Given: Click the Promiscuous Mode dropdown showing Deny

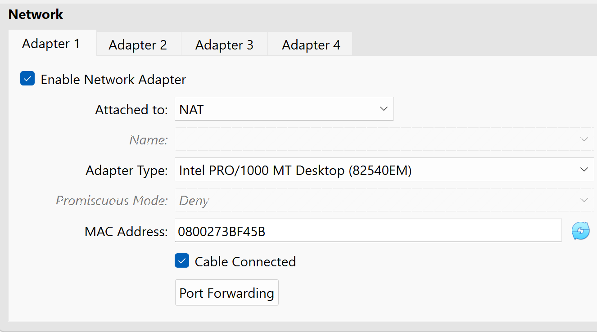Looking at the screenshot, I should pos(384,200).
